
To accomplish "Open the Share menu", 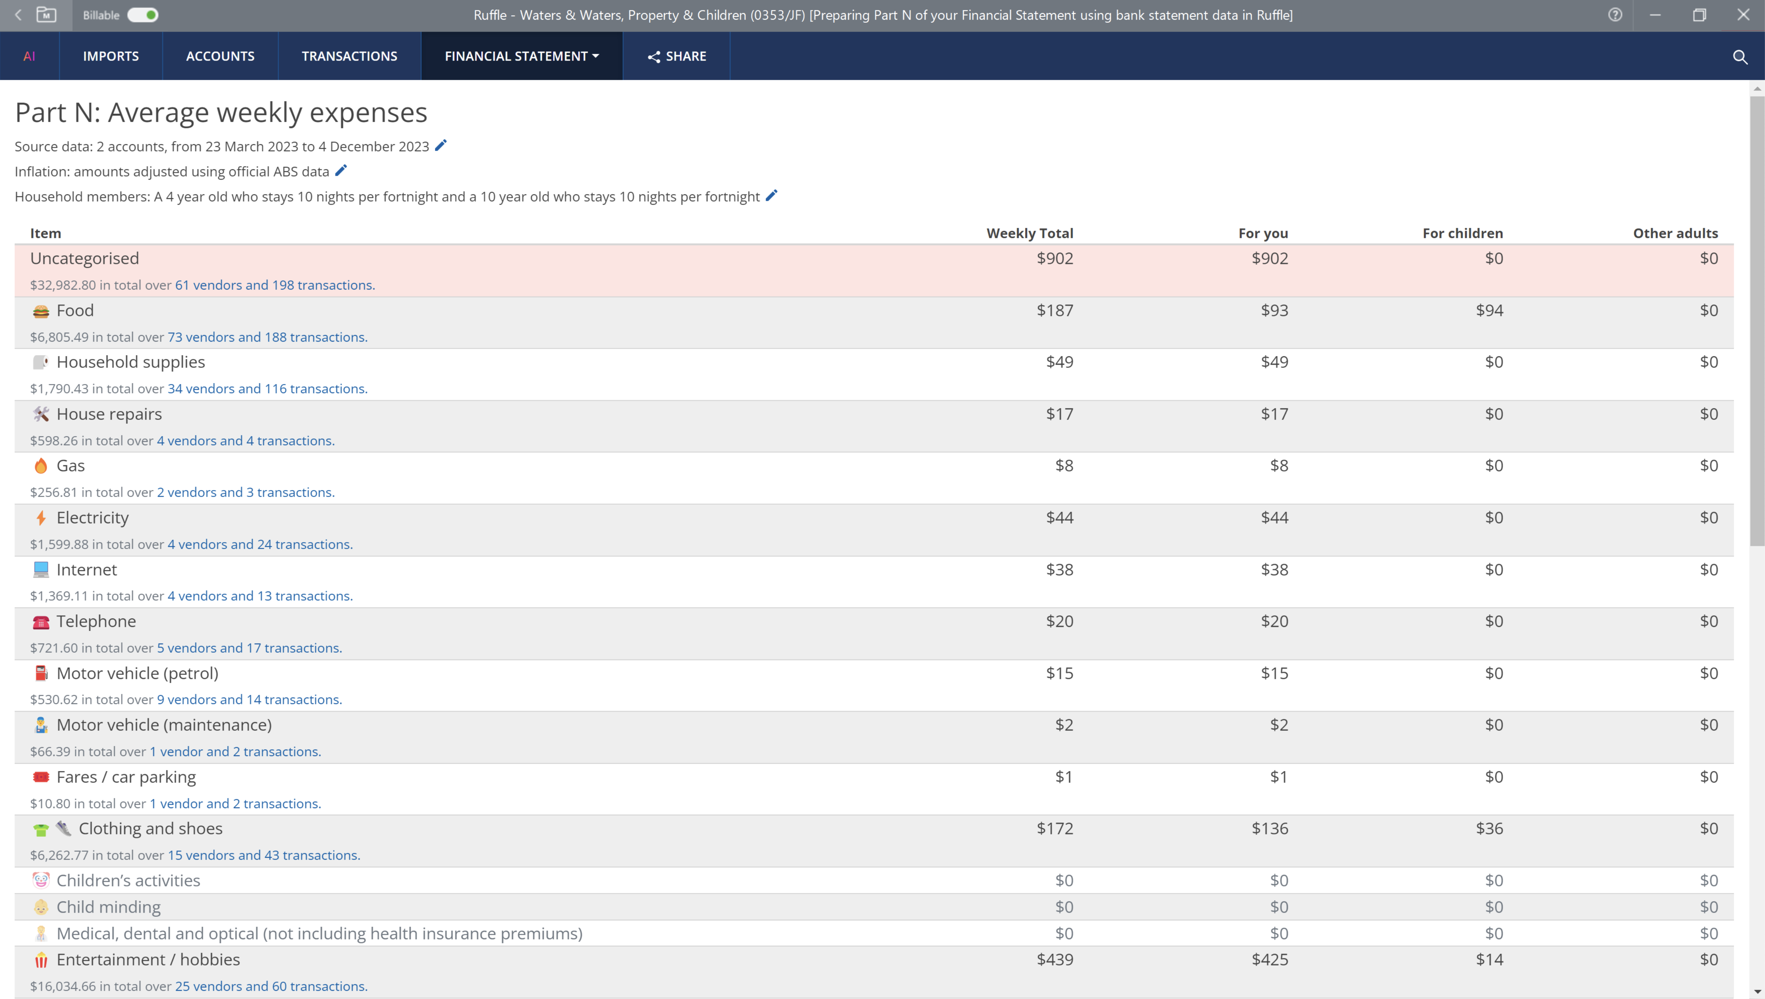I will pyautogui.click(x=677, y=56).
